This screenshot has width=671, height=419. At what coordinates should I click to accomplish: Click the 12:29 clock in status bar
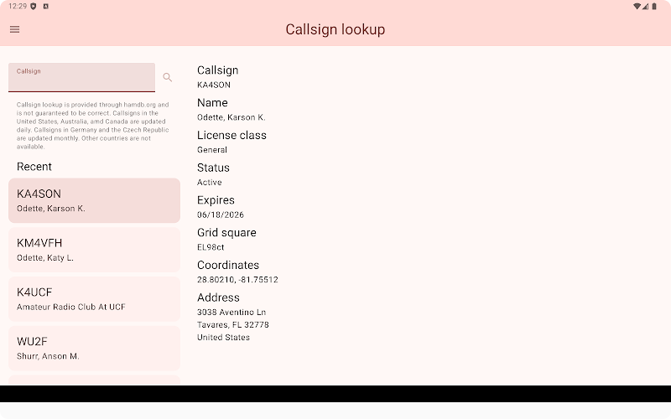(17, 6)
